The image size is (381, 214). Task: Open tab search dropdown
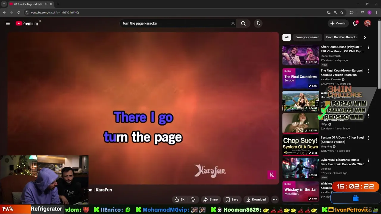click(x=4, y=4)
